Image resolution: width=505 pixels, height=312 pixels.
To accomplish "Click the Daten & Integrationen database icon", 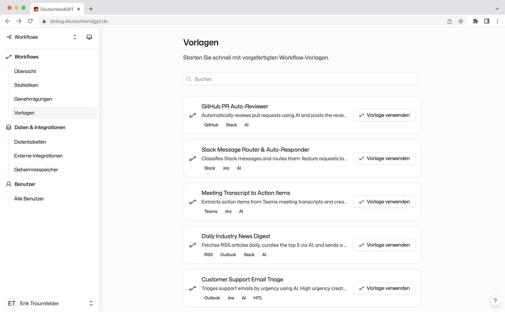I will (x=9, y=127).
